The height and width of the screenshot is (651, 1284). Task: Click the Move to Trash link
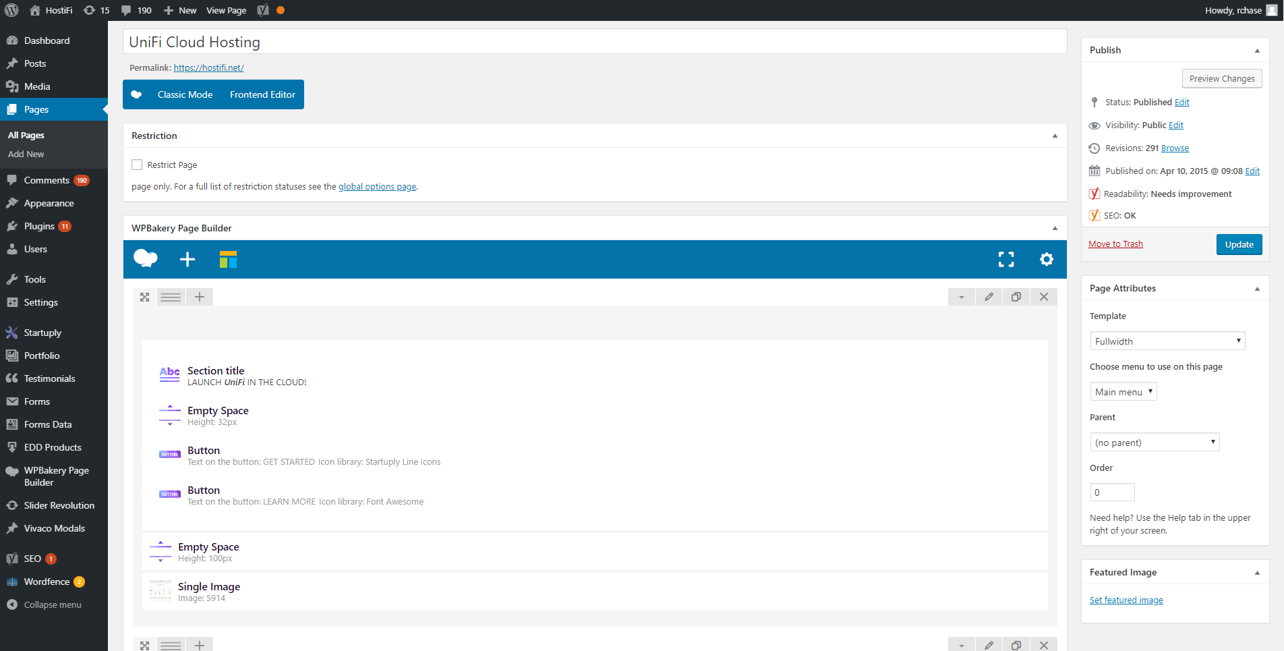coord(1115,244)
